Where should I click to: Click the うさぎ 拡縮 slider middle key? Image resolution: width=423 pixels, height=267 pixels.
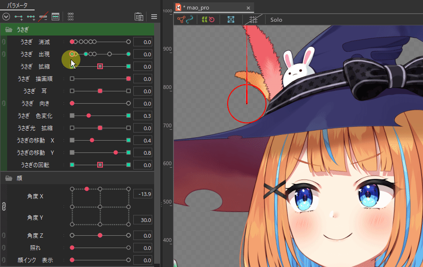click(100, 66)
